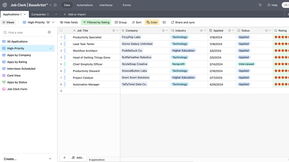This screenshot has width=289, height=162.
Task: Toggle the Views sidebar
Action: [8, 22]
